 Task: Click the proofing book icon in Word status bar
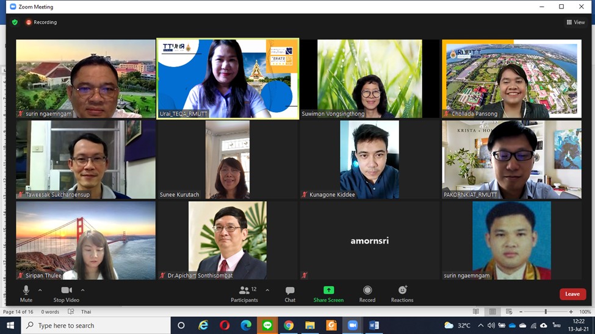tap(71, 311)
